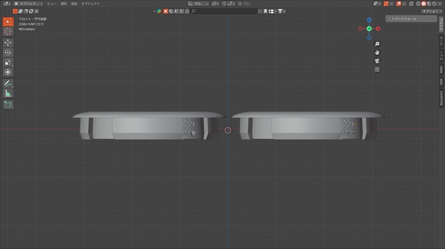Open the オプション dropdown
This screenshot has width=445, height=249.
click(x=432, y=11)
